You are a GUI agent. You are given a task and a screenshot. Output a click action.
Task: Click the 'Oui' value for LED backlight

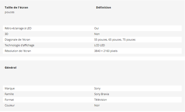(x=96, y=28)
